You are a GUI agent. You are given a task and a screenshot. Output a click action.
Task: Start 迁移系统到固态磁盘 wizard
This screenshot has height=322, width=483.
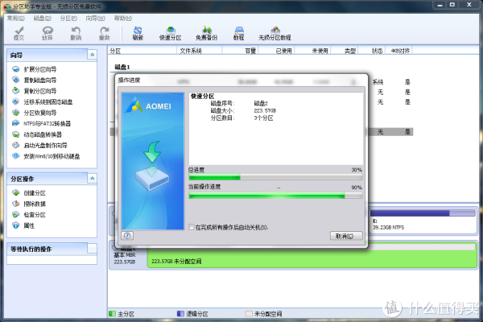click(x=42, y=102)
